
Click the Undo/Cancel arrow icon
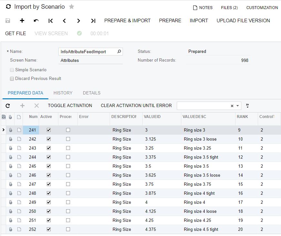coord(36,21)
